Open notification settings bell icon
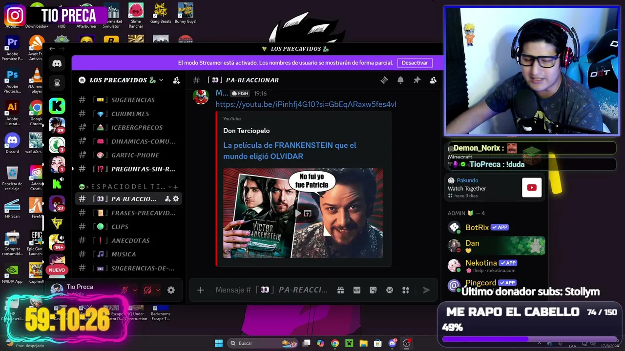This screenshot has height=351, width=625. point(400,80)
